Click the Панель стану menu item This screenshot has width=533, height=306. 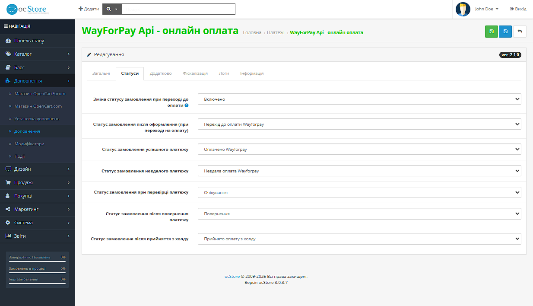click(37, 41)
